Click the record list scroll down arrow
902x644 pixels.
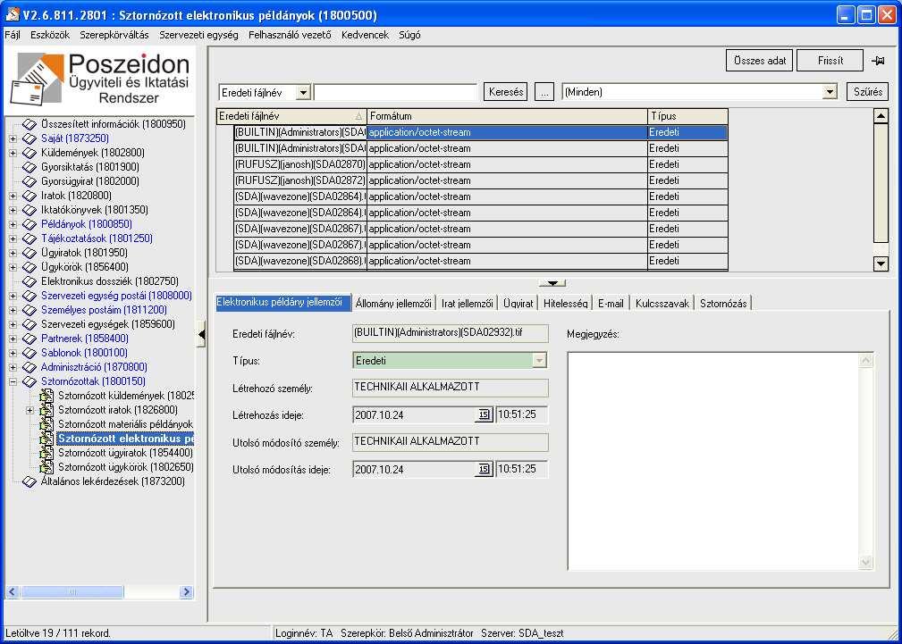[x=881, y=263]
